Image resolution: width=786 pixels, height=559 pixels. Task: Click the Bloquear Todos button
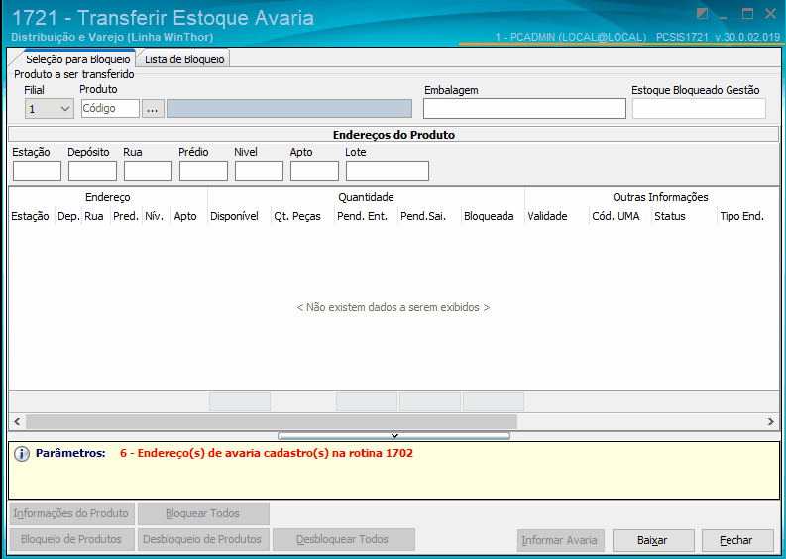(x=203, y=513)
